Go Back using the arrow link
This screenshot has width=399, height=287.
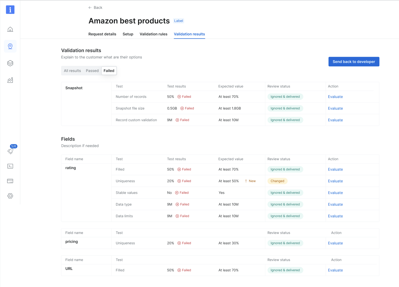point(95,8)
